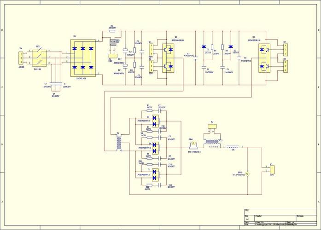Select the IGBT module Q1
321x230 pixels.
(x=168, y=58)
